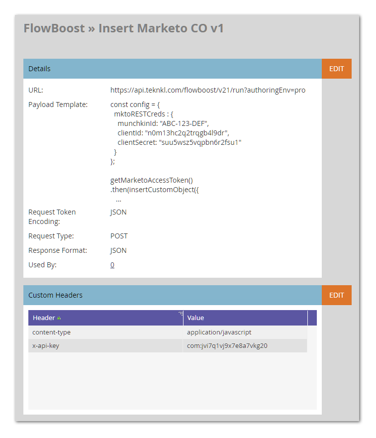376x438 pixels.
Task: Click the munchkinId line in payload
Action: coord(163,123)
